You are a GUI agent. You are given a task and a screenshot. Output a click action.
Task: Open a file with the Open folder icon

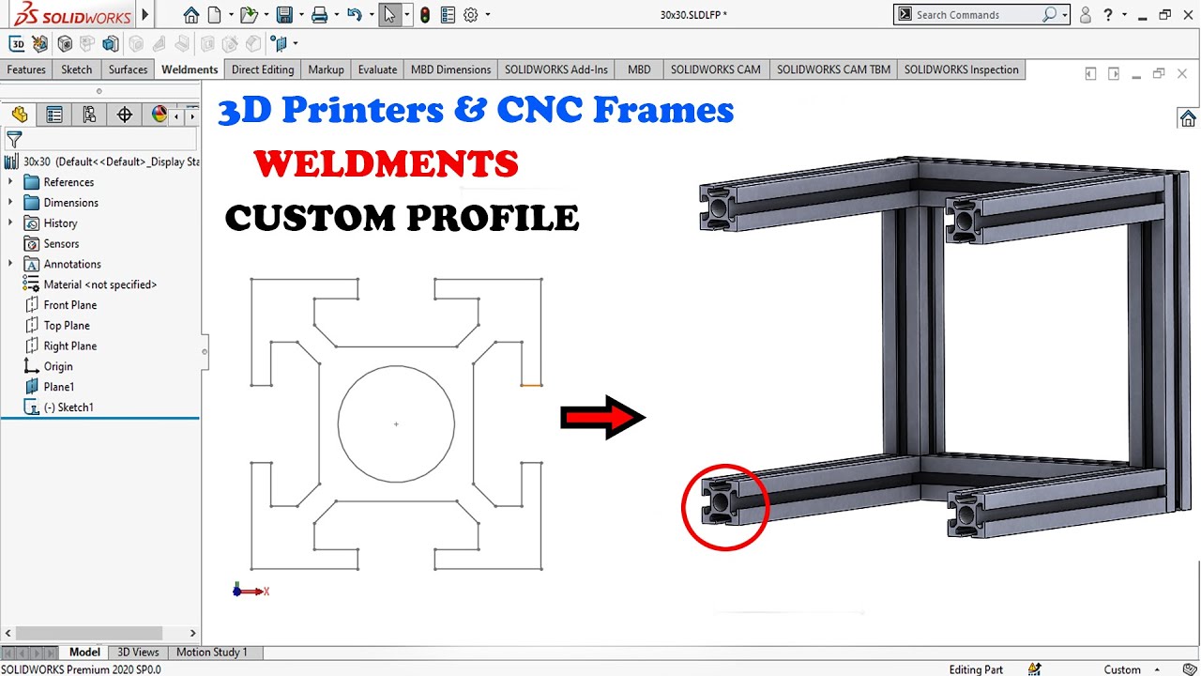click(248, 15)
